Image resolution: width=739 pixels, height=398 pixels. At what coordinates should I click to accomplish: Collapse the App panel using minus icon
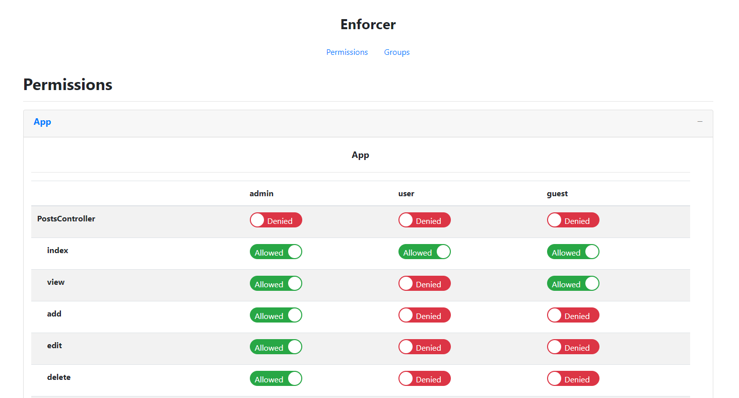pyautogui.click(x=700, y=122)
